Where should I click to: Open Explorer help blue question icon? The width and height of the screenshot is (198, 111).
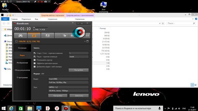(x=196, y=19)
